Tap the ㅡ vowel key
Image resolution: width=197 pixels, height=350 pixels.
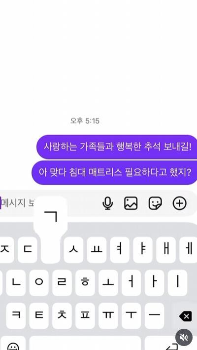[x=154, y=315]
